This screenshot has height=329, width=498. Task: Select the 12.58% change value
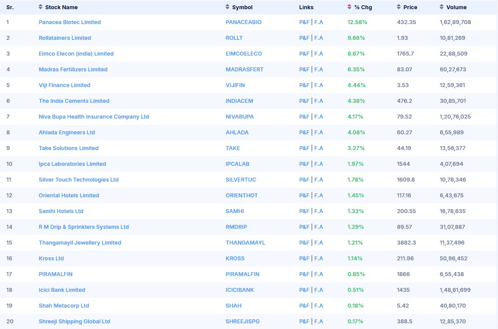(x=357, y=22)
